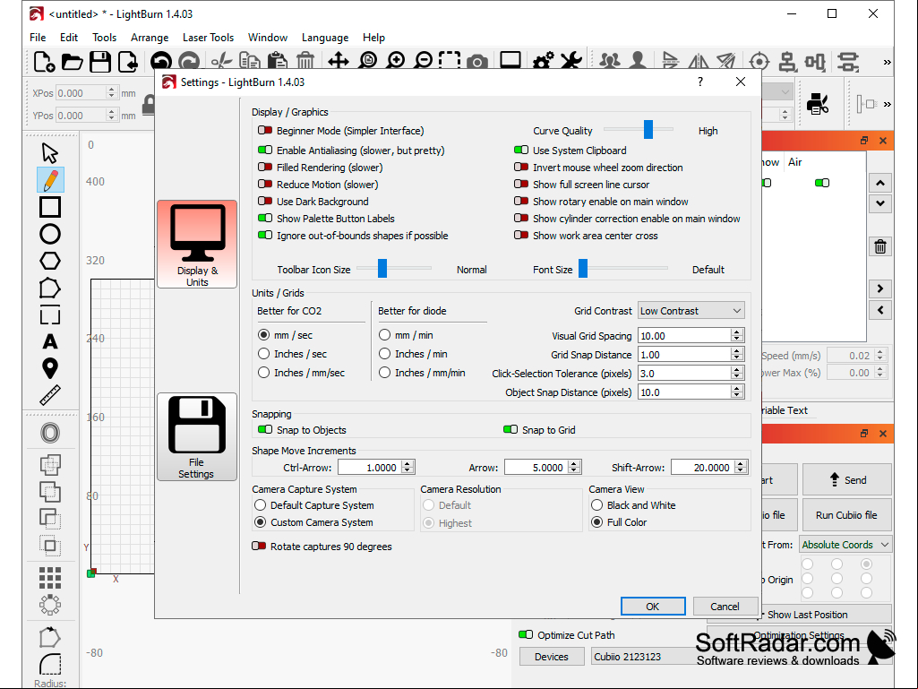
Task: Open the Grid Contrast dropdown
Action: (x=691, y=311)
